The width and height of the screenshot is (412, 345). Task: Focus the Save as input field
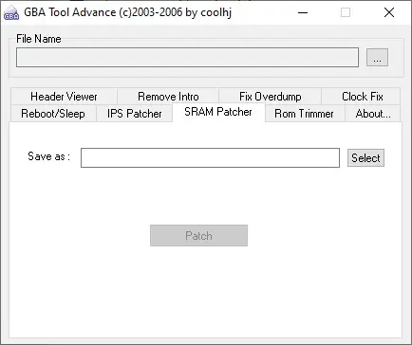pos(210,157)
